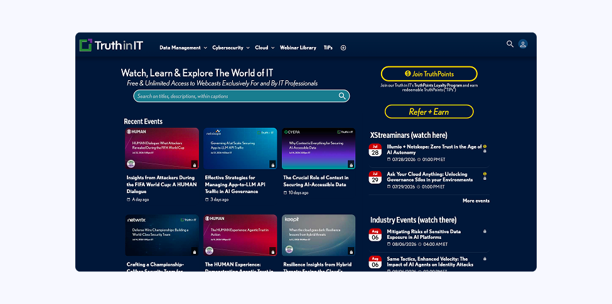This screenshot has height=304, width=612.
Task: Click speaker avatar on HUMAN Experience thumbnail
Action: pyautogui.click(x=210, y=250)
